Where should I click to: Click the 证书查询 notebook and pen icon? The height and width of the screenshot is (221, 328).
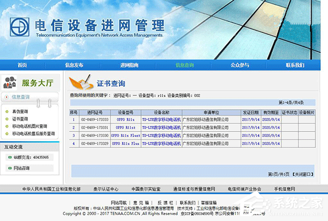pyautogui.click(x=81, y=82)
